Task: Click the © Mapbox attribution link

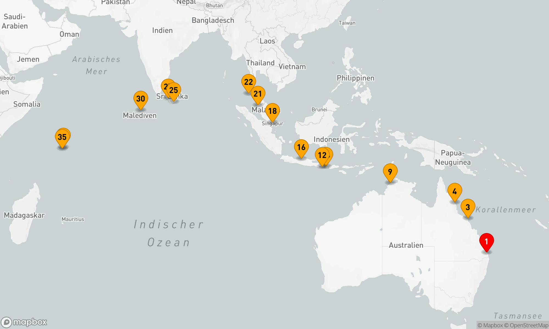Action: [490, 325]
